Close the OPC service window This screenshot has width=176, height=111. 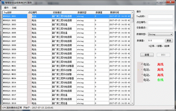pyautogui.click(x=170, y=2)
